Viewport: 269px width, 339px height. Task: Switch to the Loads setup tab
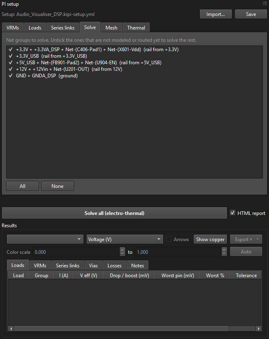35,28
